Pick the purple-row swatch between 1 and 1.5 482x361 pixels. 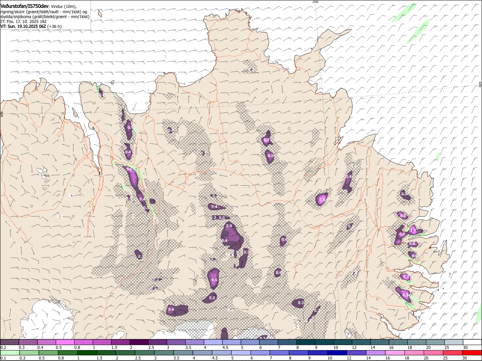coord(102,342)
